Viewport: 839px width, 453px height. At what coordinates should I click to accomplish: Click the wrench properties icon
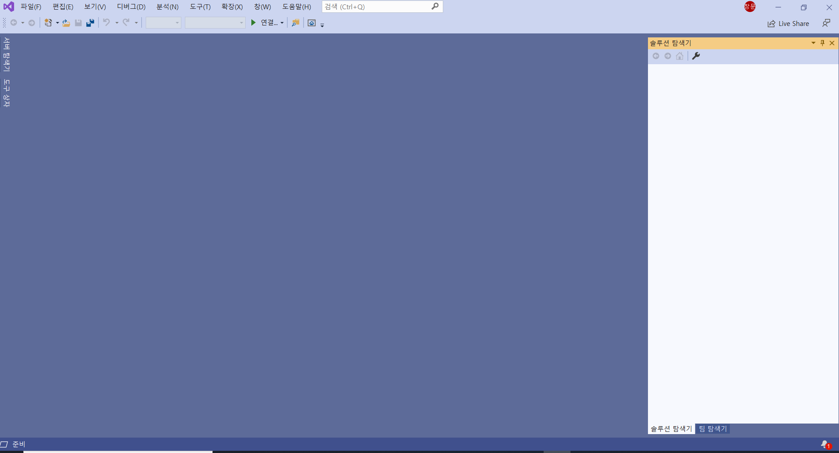click(696, 56)
